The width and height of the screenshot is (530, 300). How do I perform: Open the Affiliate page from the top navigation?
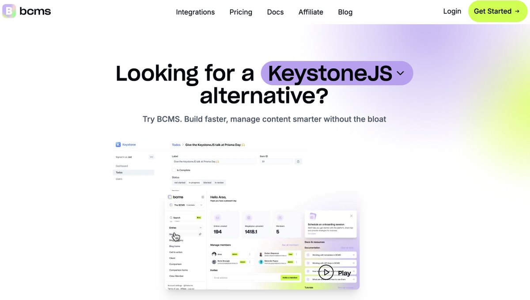(310, 12)
